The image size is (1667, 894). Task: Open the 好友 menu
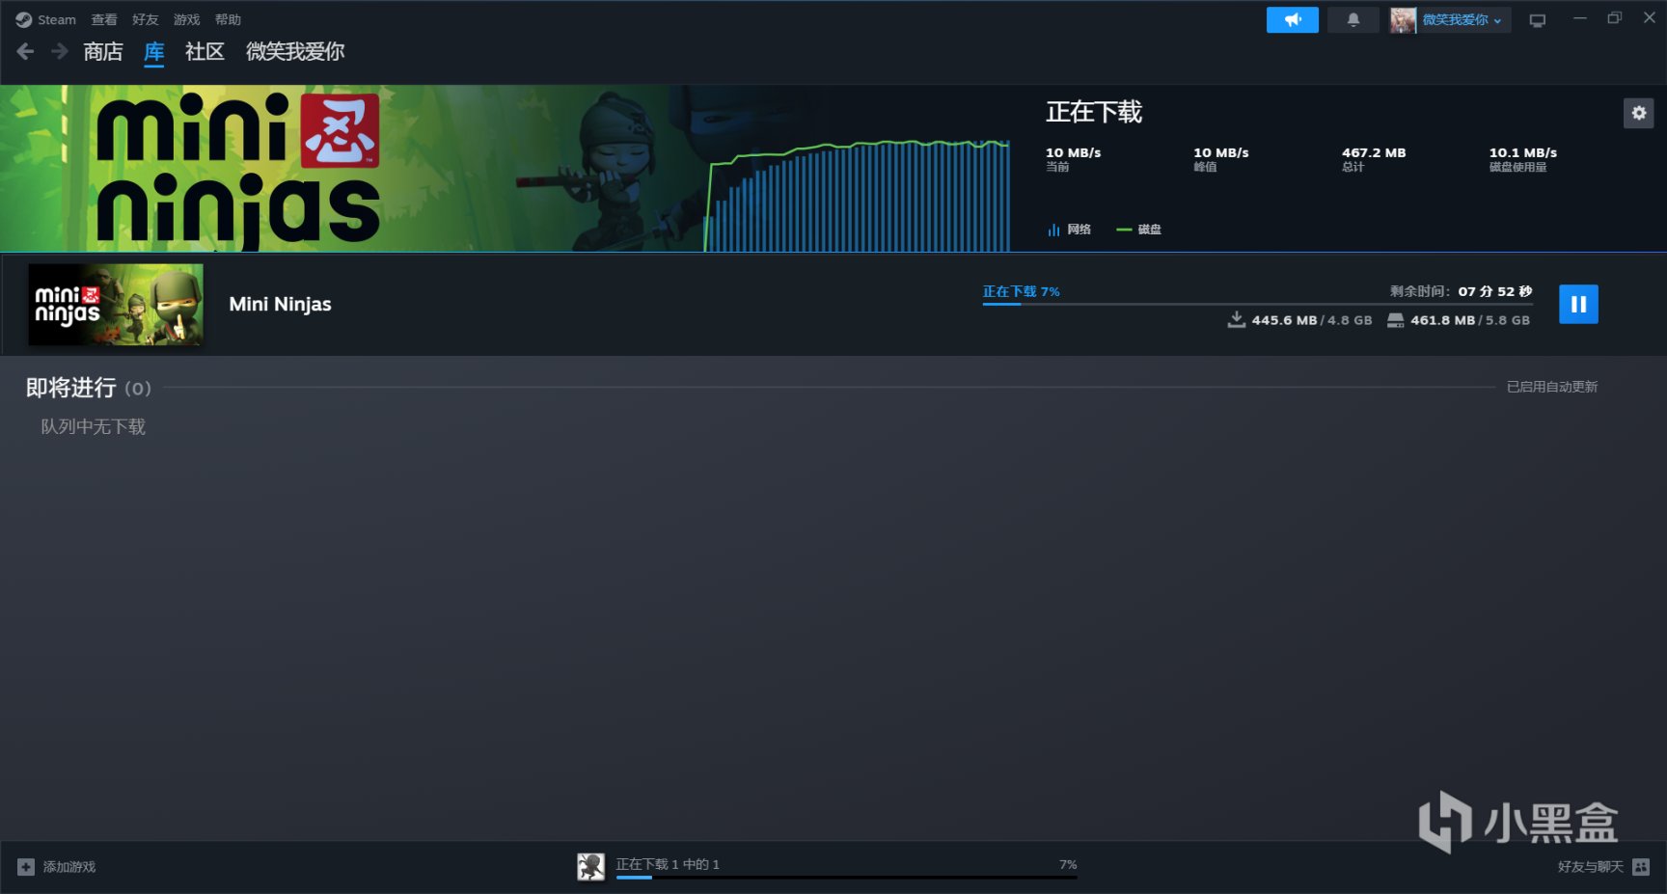(146, 19)
